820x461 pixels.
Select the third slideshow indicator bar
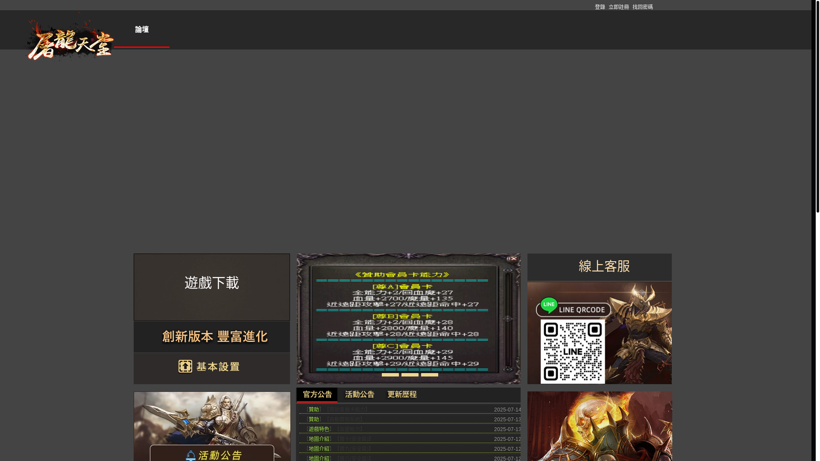point(429,375)
